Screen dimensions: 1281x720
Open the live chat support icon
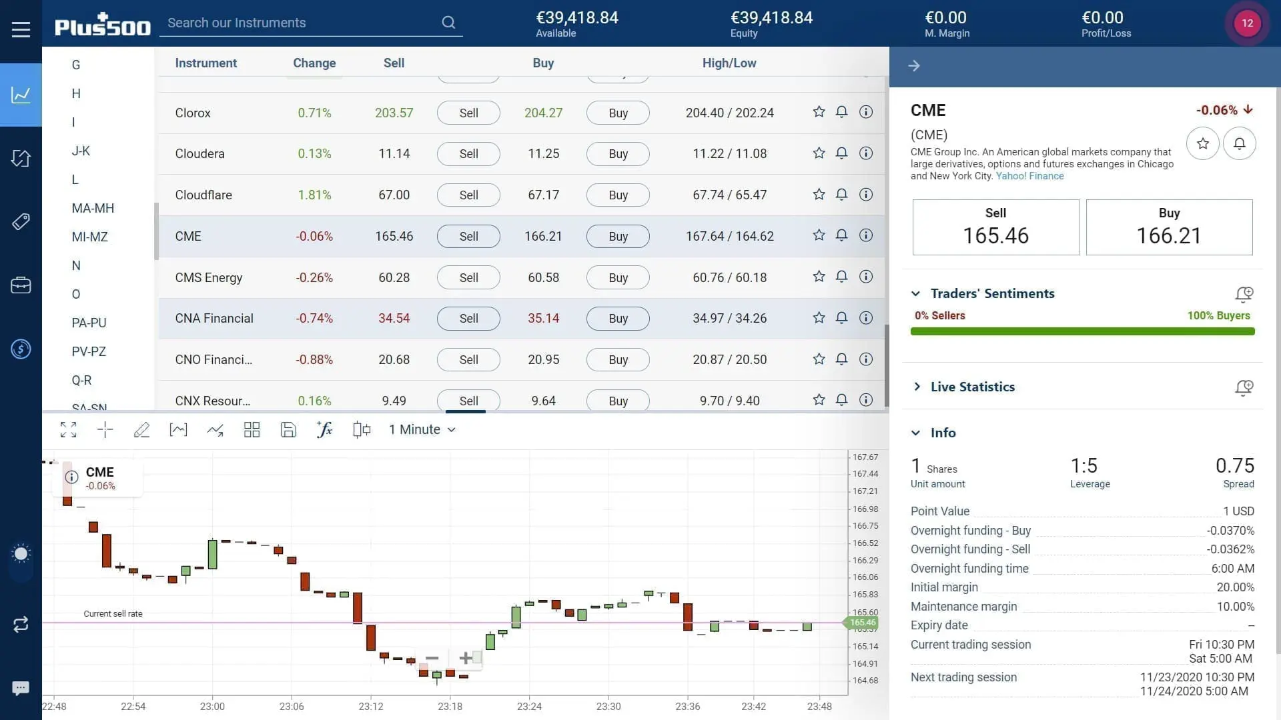(21, 688)
